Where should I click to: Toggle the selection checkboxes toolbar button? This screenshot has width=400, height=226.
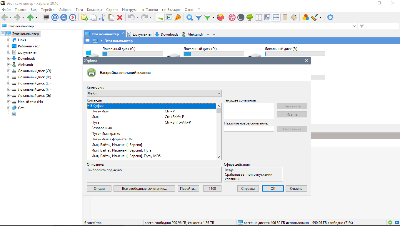coord(169,17)
